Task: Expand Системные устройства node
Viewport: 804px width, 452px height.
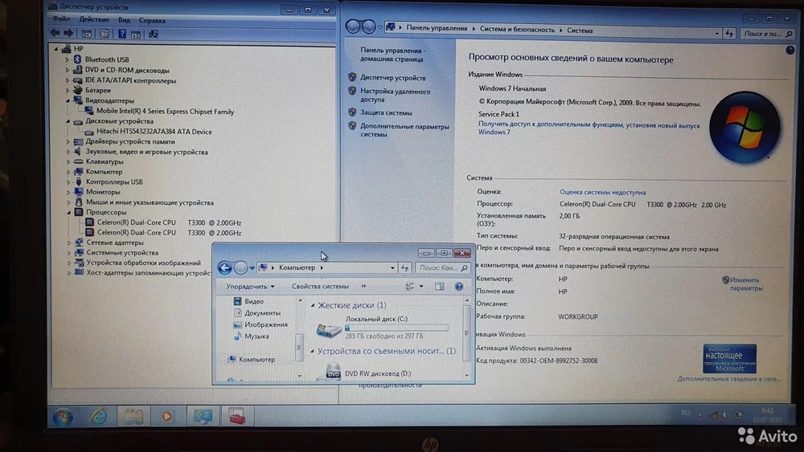Action: click(69, 252)
